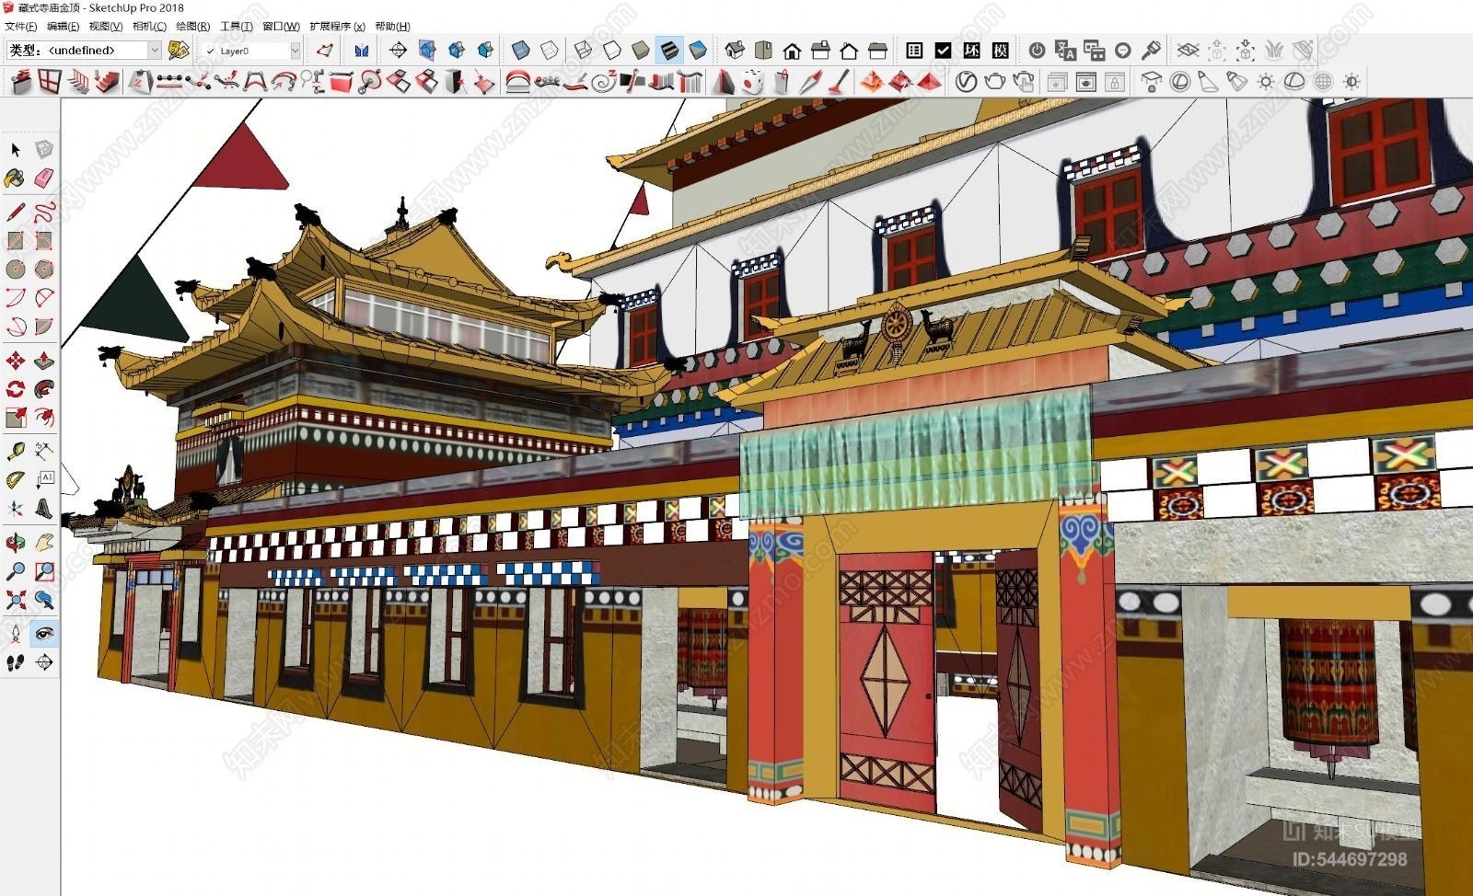Enable Monochrome face style
The image size is (1473, 896).
coord(698,50)
